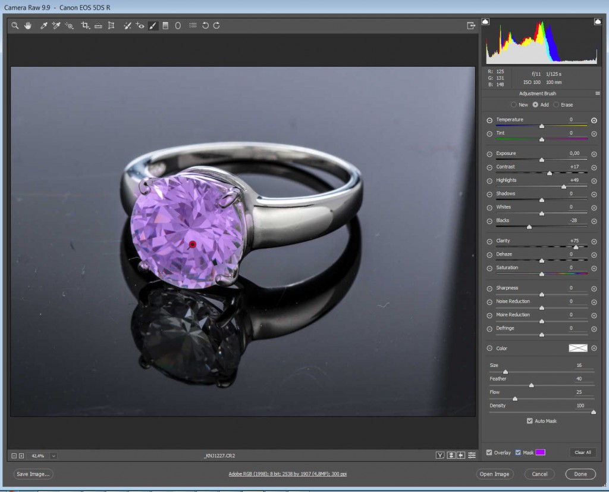609x492 pixels.
Task: Activate the Red Eye Removal tool
Action: [140, 26]
